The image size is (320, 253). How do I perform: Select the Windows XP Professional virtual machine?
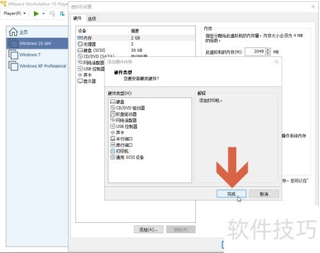click(37, 66)
